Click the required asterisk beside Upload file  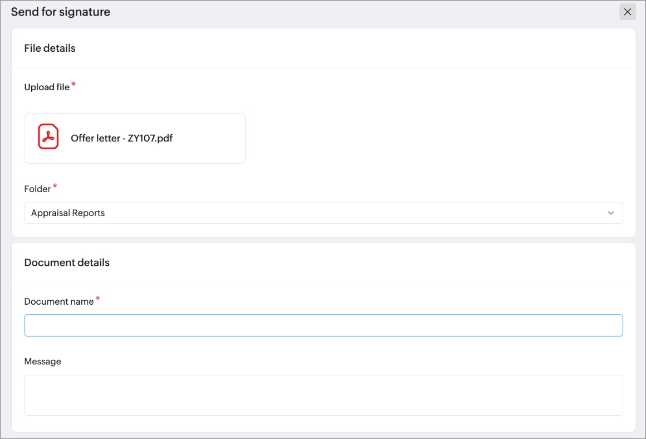(74, 85)
